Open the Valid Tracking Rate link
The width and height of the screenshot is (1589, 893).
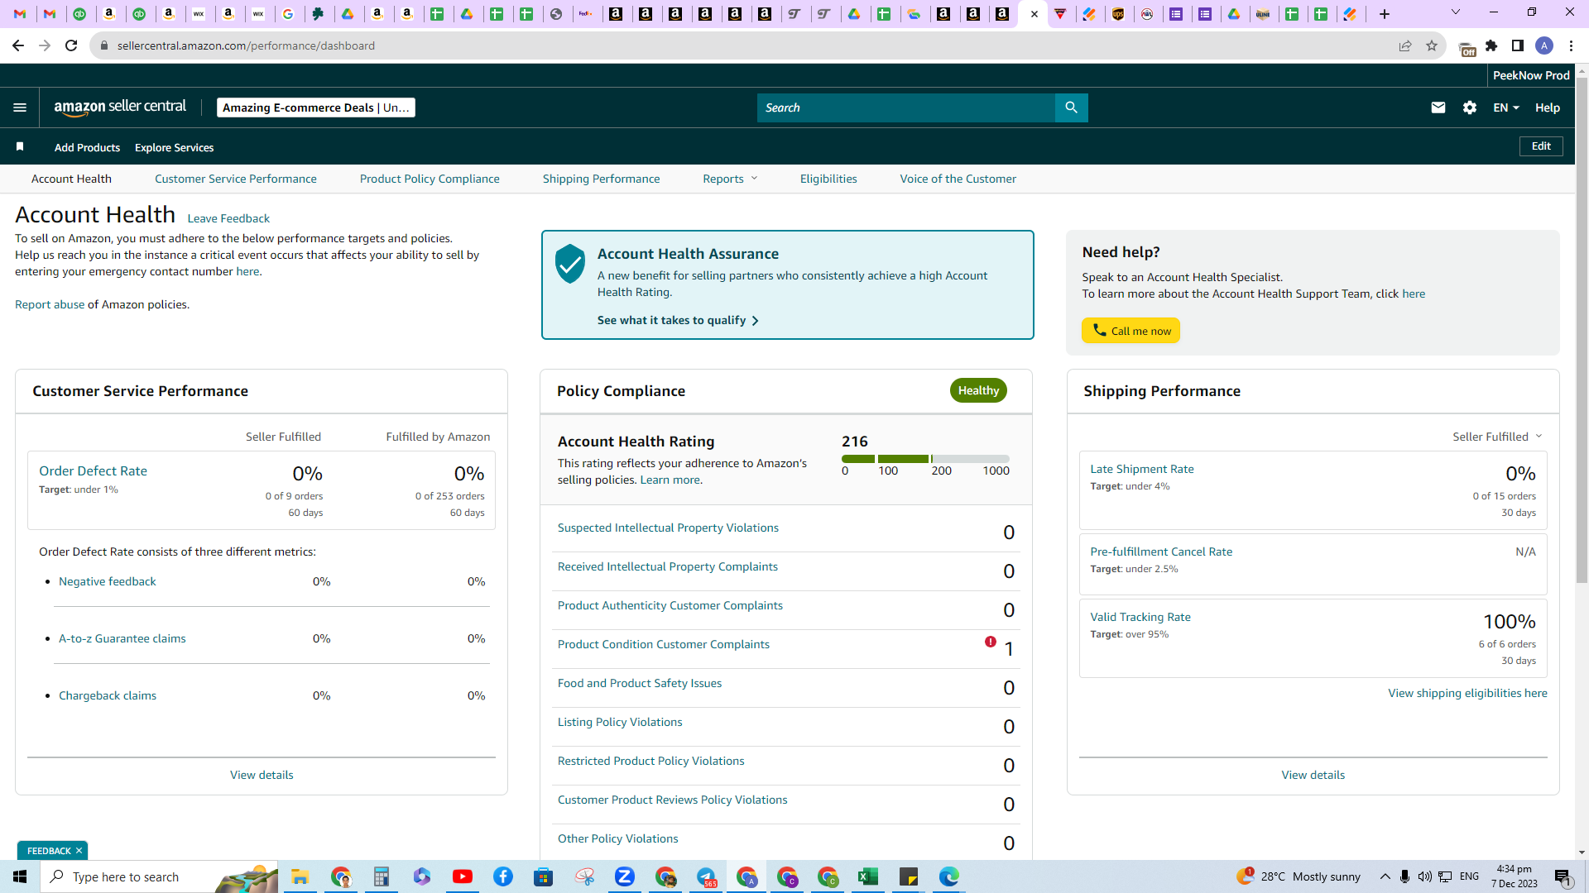pyautogui.click(x=1140, y=617)
